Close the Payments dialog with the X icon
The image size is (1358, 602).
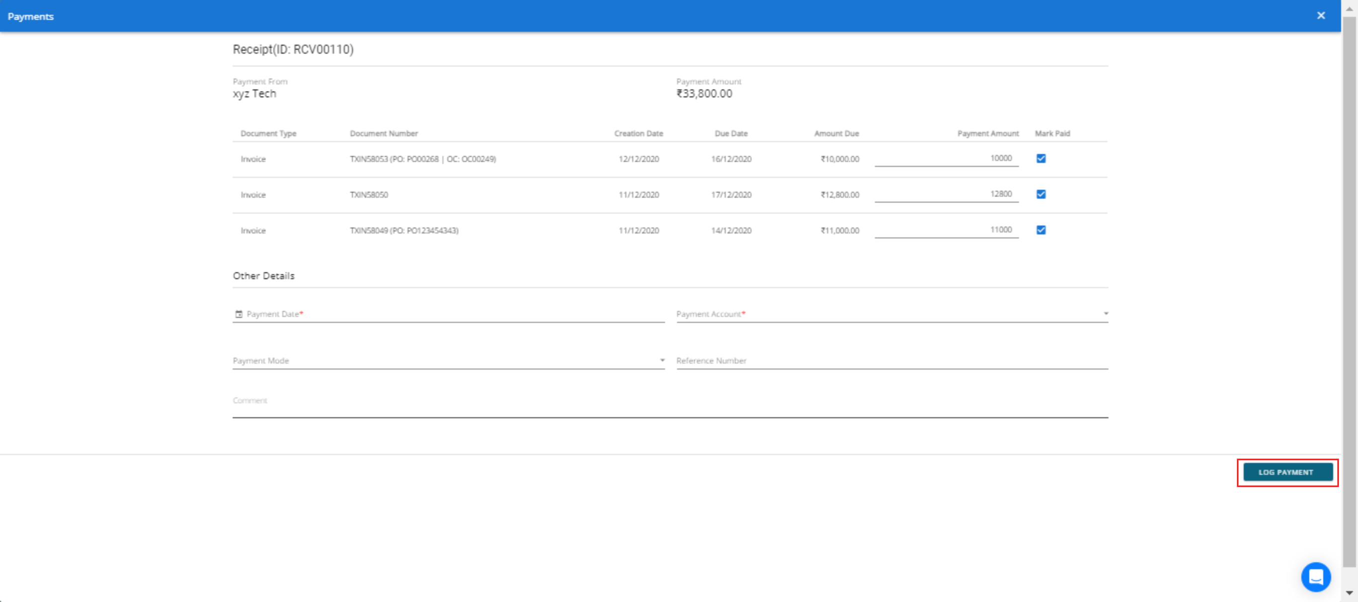(1321, 16)
